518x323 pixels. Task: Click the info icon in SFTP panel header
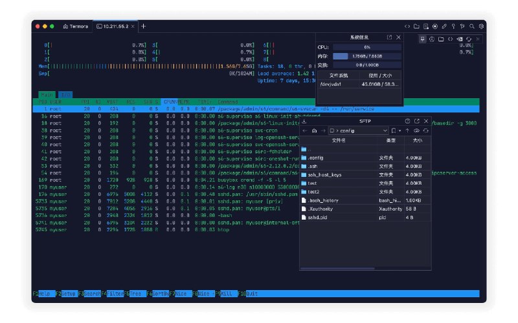point(408,121)
